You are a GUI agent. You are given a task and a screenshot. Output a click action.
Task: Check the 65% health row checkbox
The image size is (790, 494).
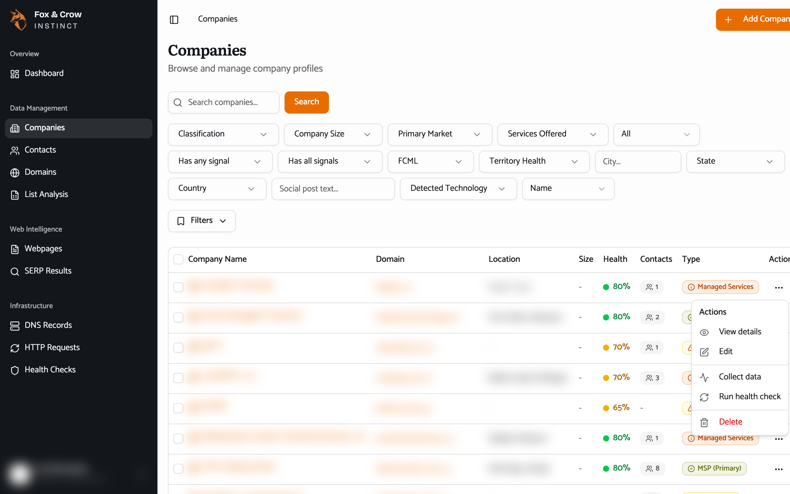(x=178, y=408)
